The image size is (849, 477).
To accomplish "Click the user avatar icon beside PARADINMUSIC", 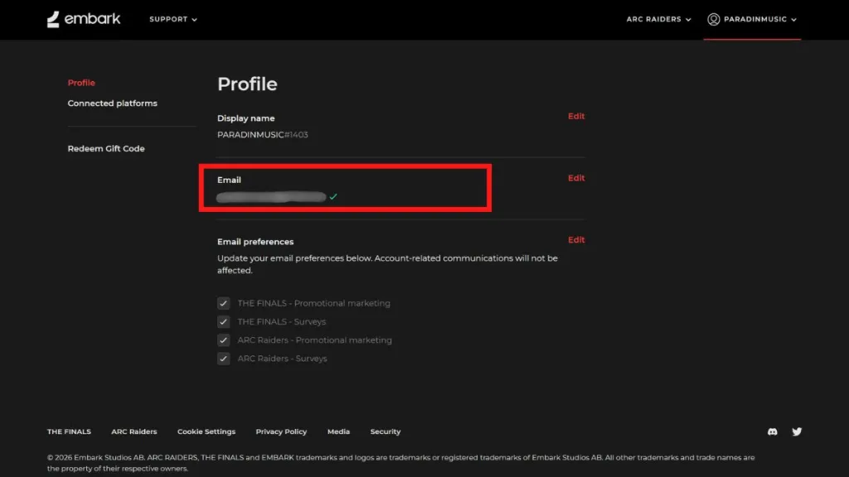I will (714, 20).
